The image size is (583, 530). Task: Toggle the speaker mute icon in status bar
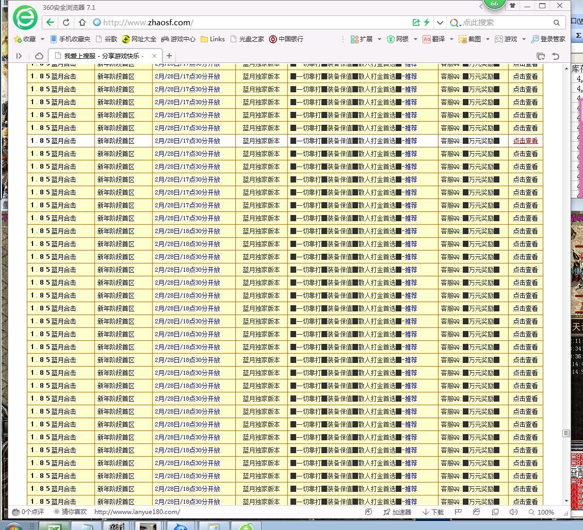(513, 512)
